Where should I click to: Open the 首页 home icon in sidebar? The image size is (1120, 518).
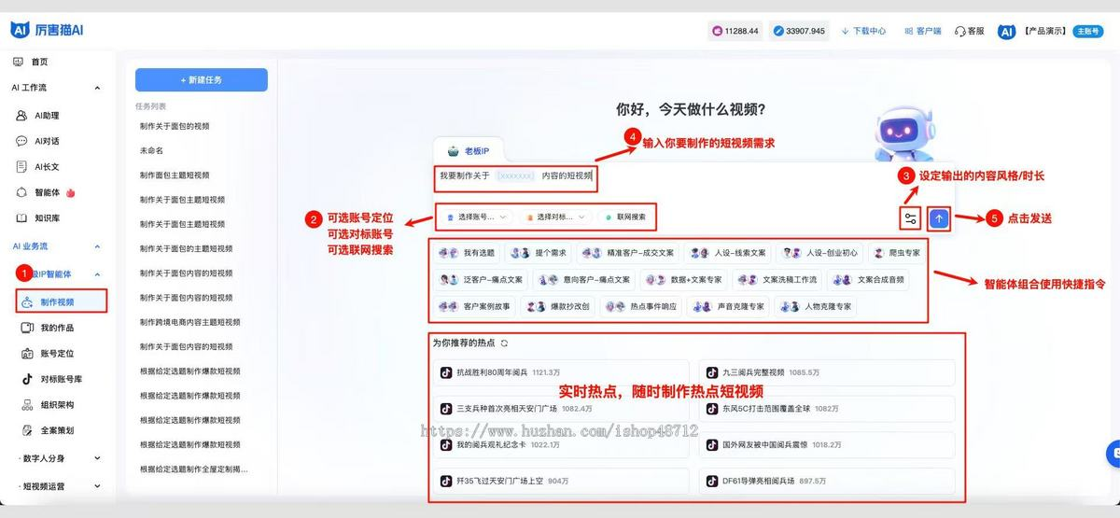pos(18,62)
